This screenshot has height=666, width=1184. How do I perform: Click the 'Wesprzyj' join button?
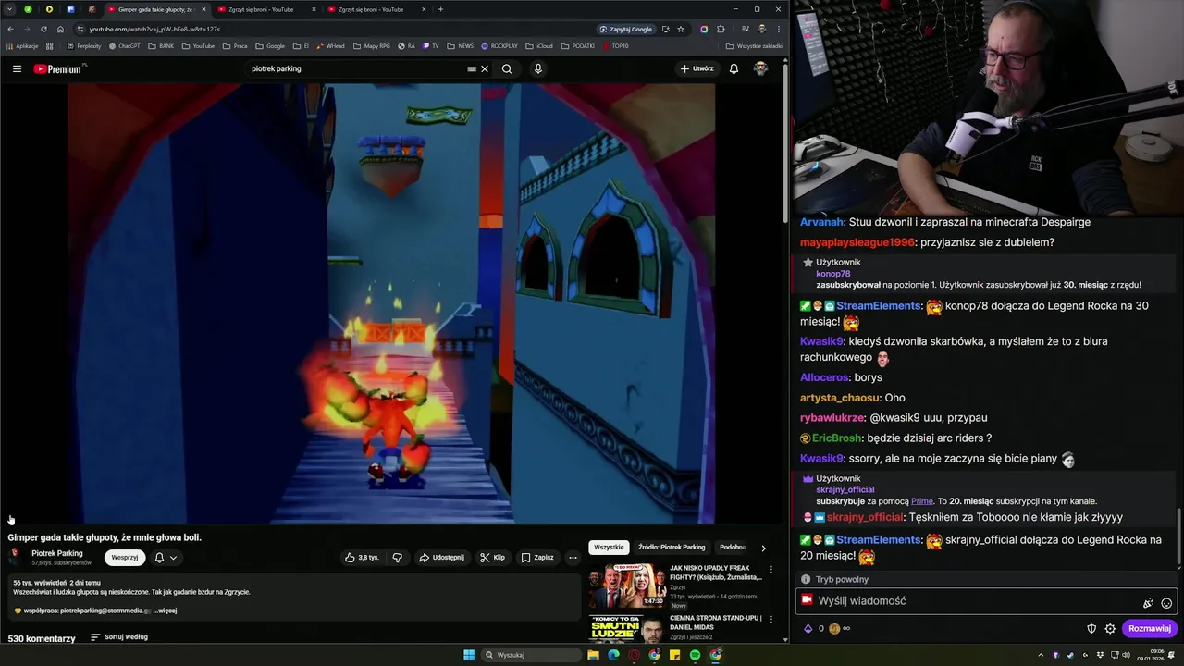[125, 558]
